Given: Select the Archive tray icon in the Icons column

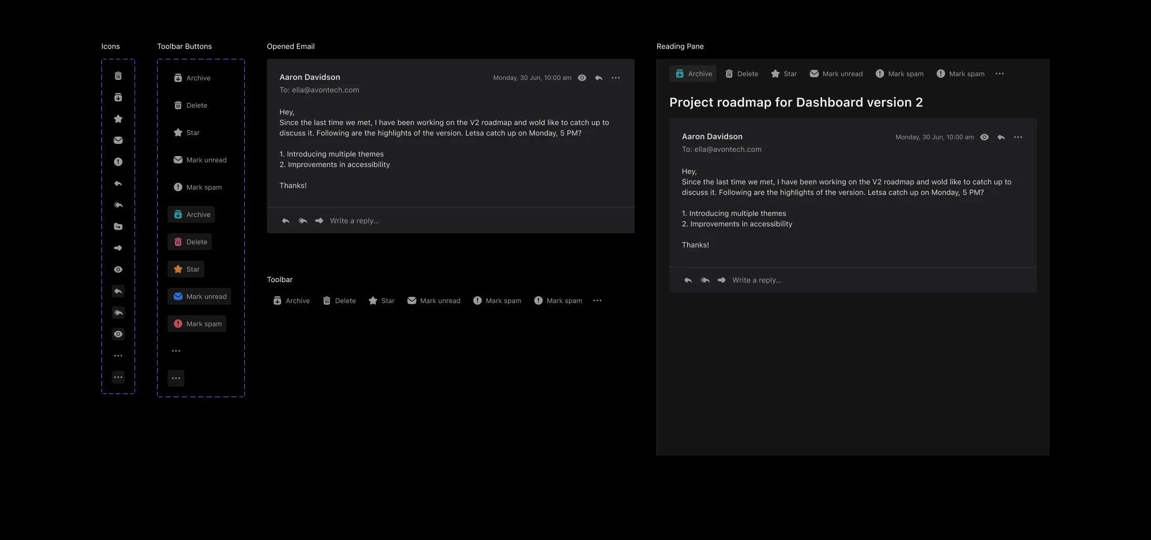Looking at the screenshot, I should 118,97.
